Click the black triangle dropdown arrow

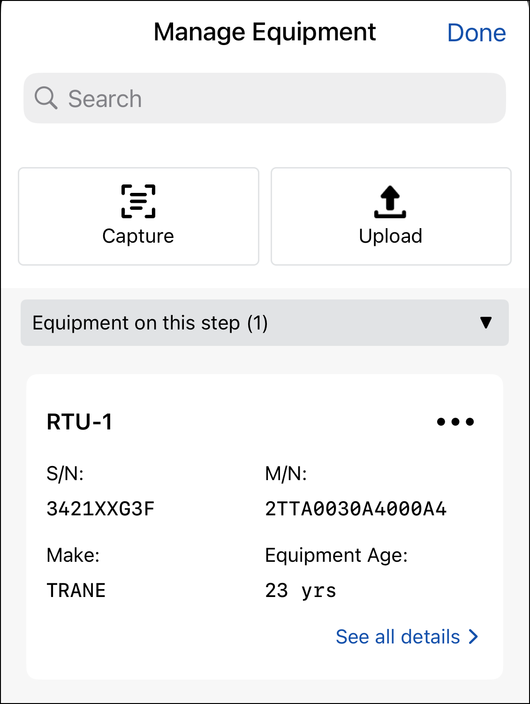486,322
